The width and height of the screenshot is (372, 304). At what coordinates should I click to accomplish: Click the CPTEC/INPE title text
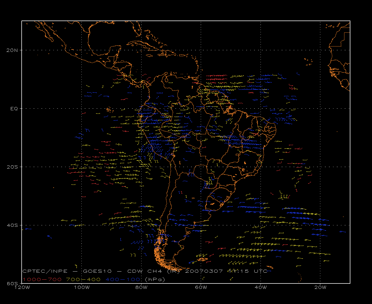45,271
